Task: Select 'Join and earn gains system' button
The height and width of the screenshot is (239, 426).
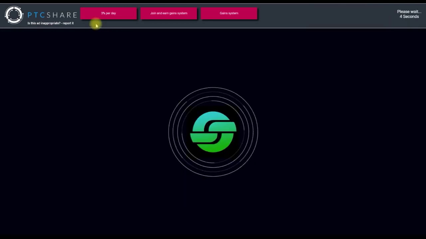Action: coord(169,13)
